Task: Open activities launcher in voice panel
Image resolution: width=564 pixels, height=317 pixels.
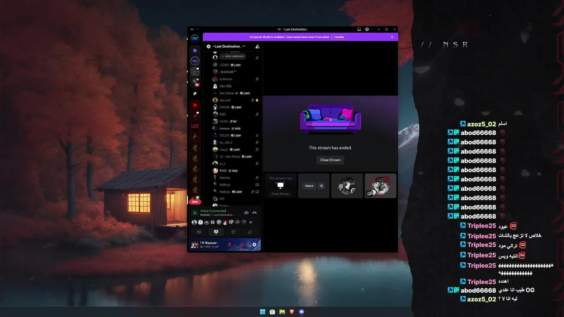Action: 233,232
